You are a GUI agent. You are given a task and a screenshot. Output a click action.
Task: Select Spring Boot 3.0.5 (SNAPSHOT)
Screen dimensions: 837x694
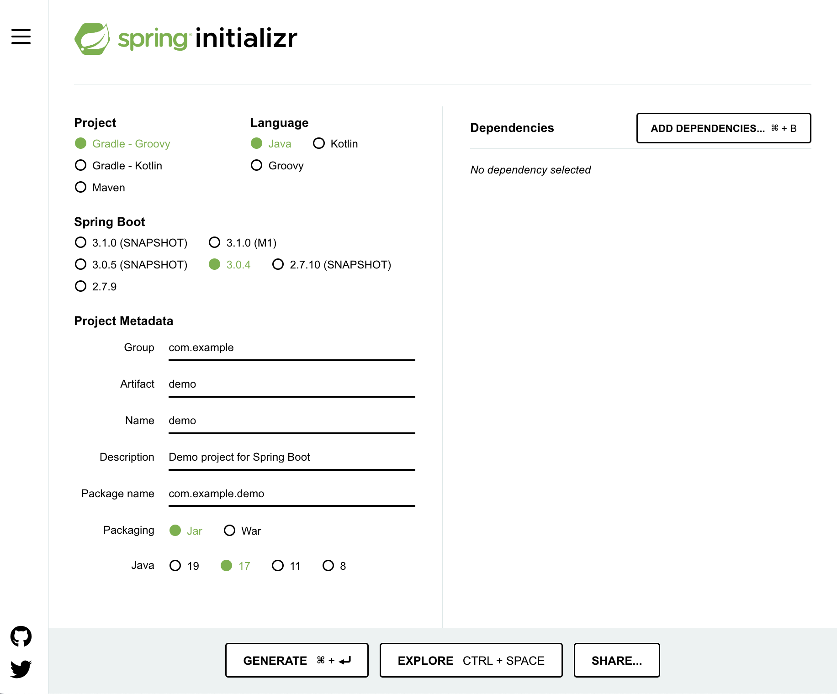coord(131,265)
